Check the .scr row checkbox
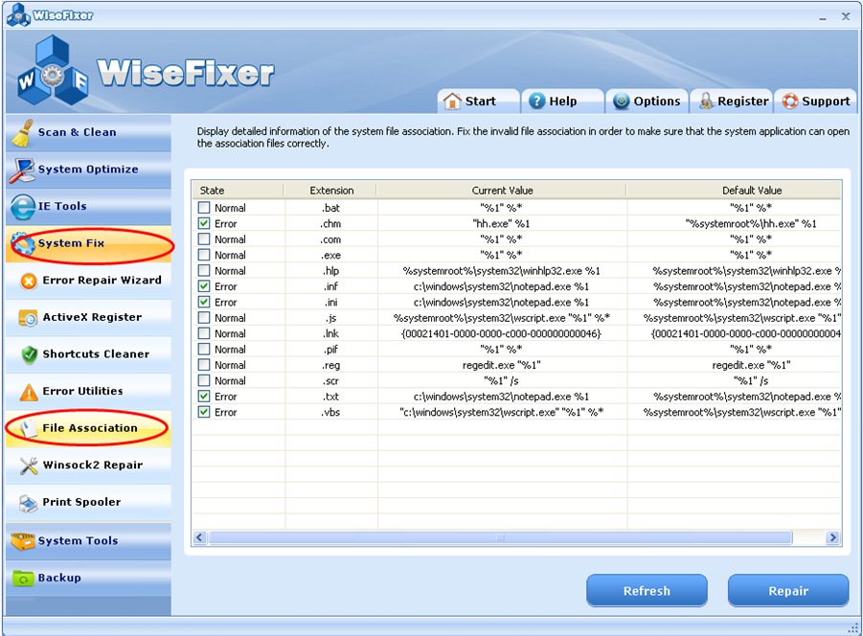This screenshot has height=636, width=863. (204, 380)
